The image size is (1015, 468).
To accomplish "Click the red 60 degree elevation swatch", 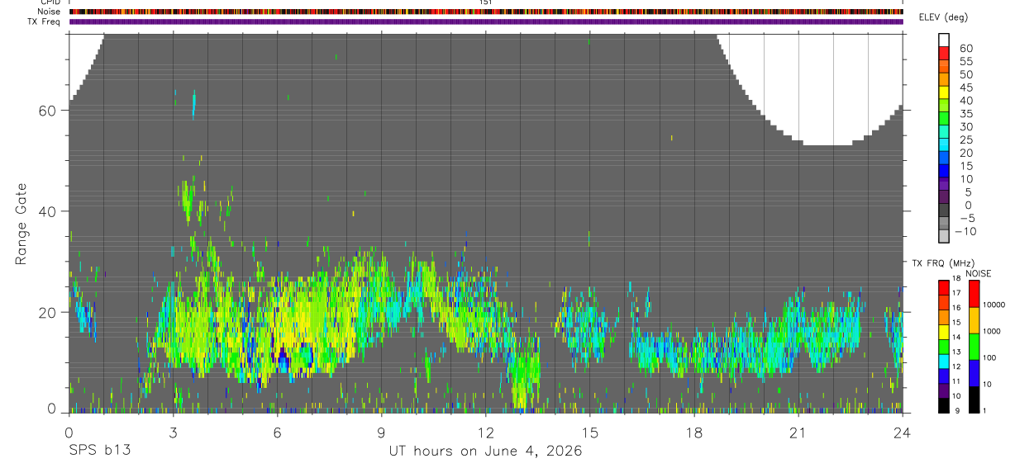I will click(944, 54).
